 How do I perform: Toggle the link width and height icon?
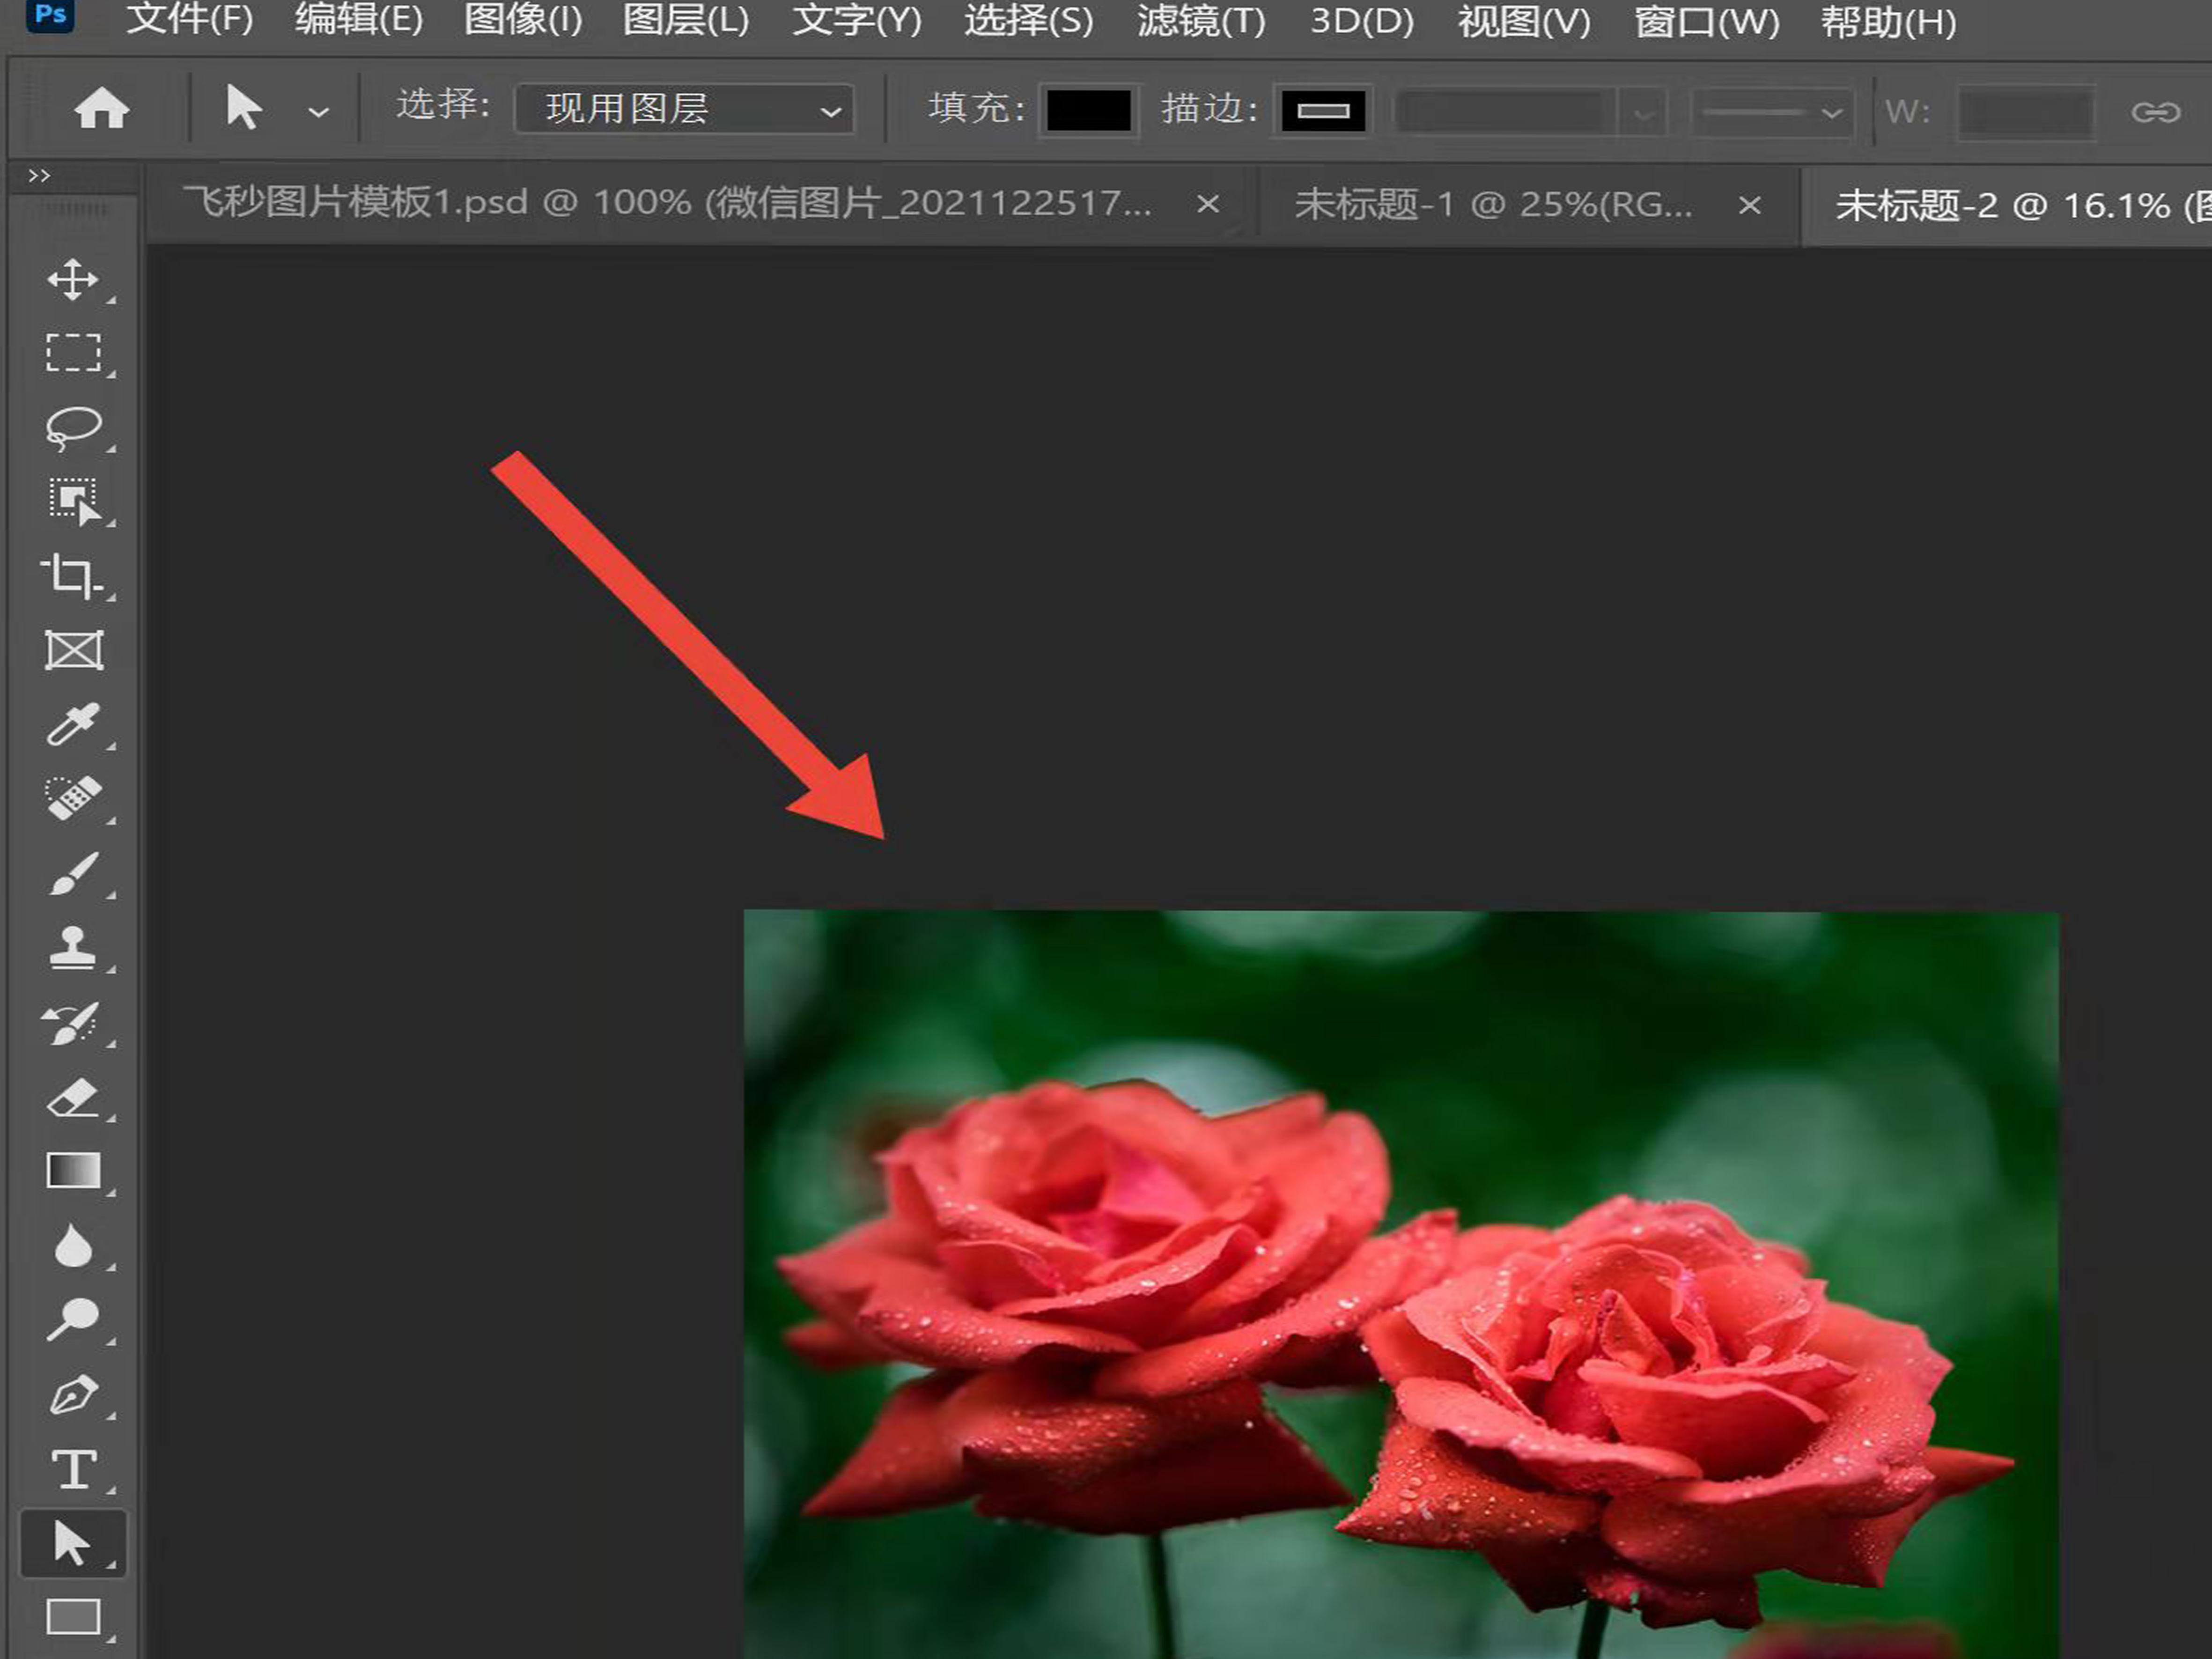pos(2155,111)
